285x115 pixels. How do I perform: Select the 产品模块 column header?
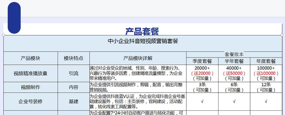tap(30, 58)
